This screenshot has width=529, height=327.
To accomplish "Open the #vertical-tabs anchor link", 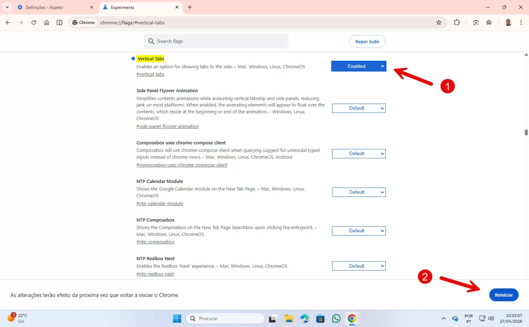I will pos(150,74).
